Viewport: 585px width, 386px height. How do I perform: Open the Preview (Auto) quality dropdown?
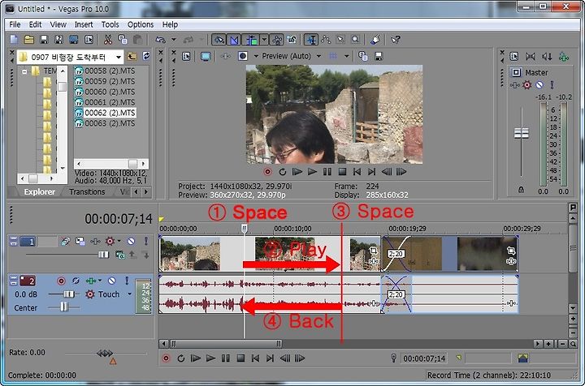tap(319, 56)
